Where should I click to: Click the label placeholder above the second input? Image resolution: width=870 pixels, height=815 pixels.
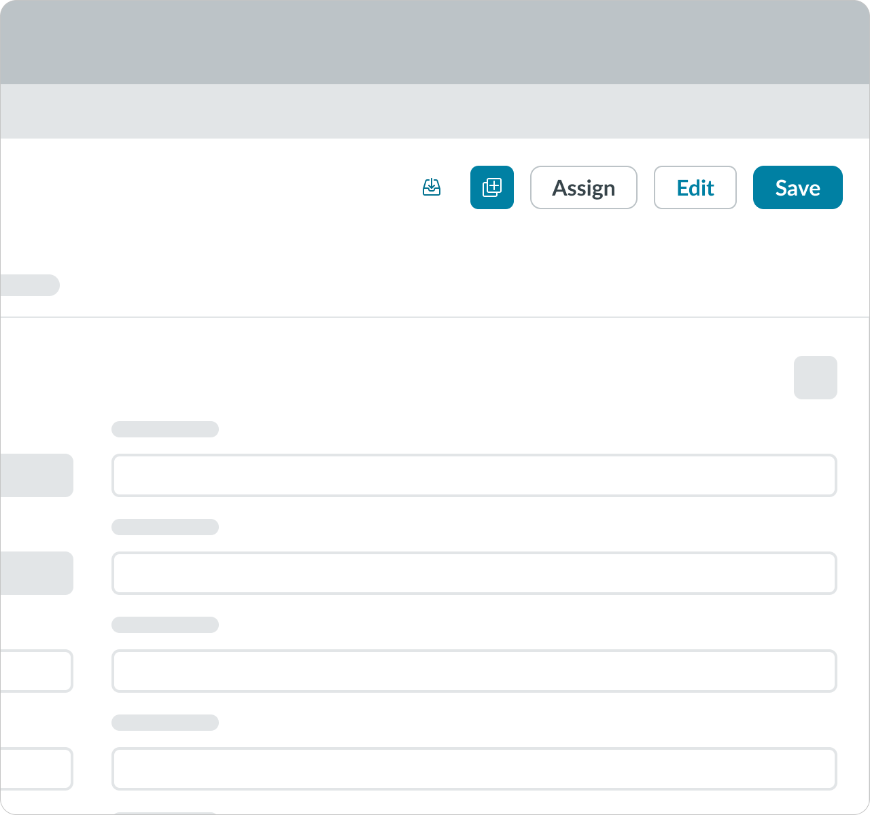165,527
